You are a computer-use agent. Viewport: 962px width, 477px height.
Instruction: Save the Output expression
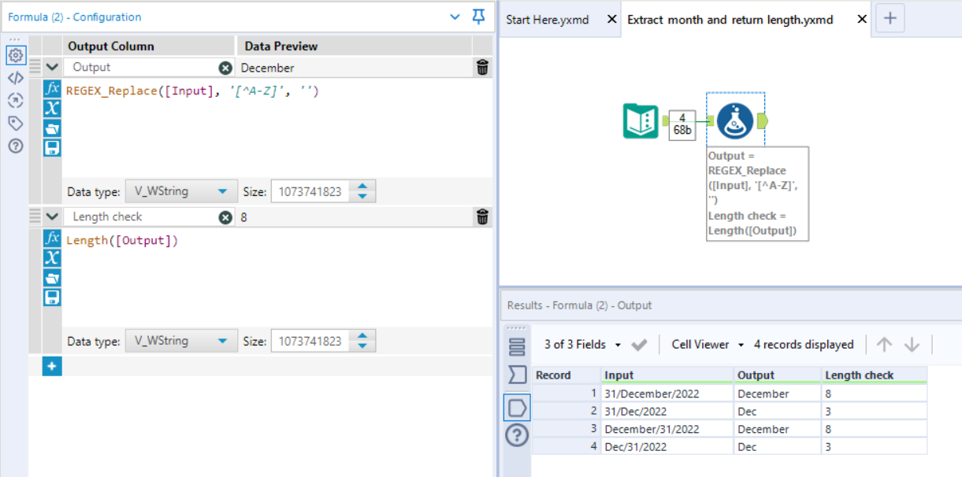pyautogui.click(x=52, y=148)
